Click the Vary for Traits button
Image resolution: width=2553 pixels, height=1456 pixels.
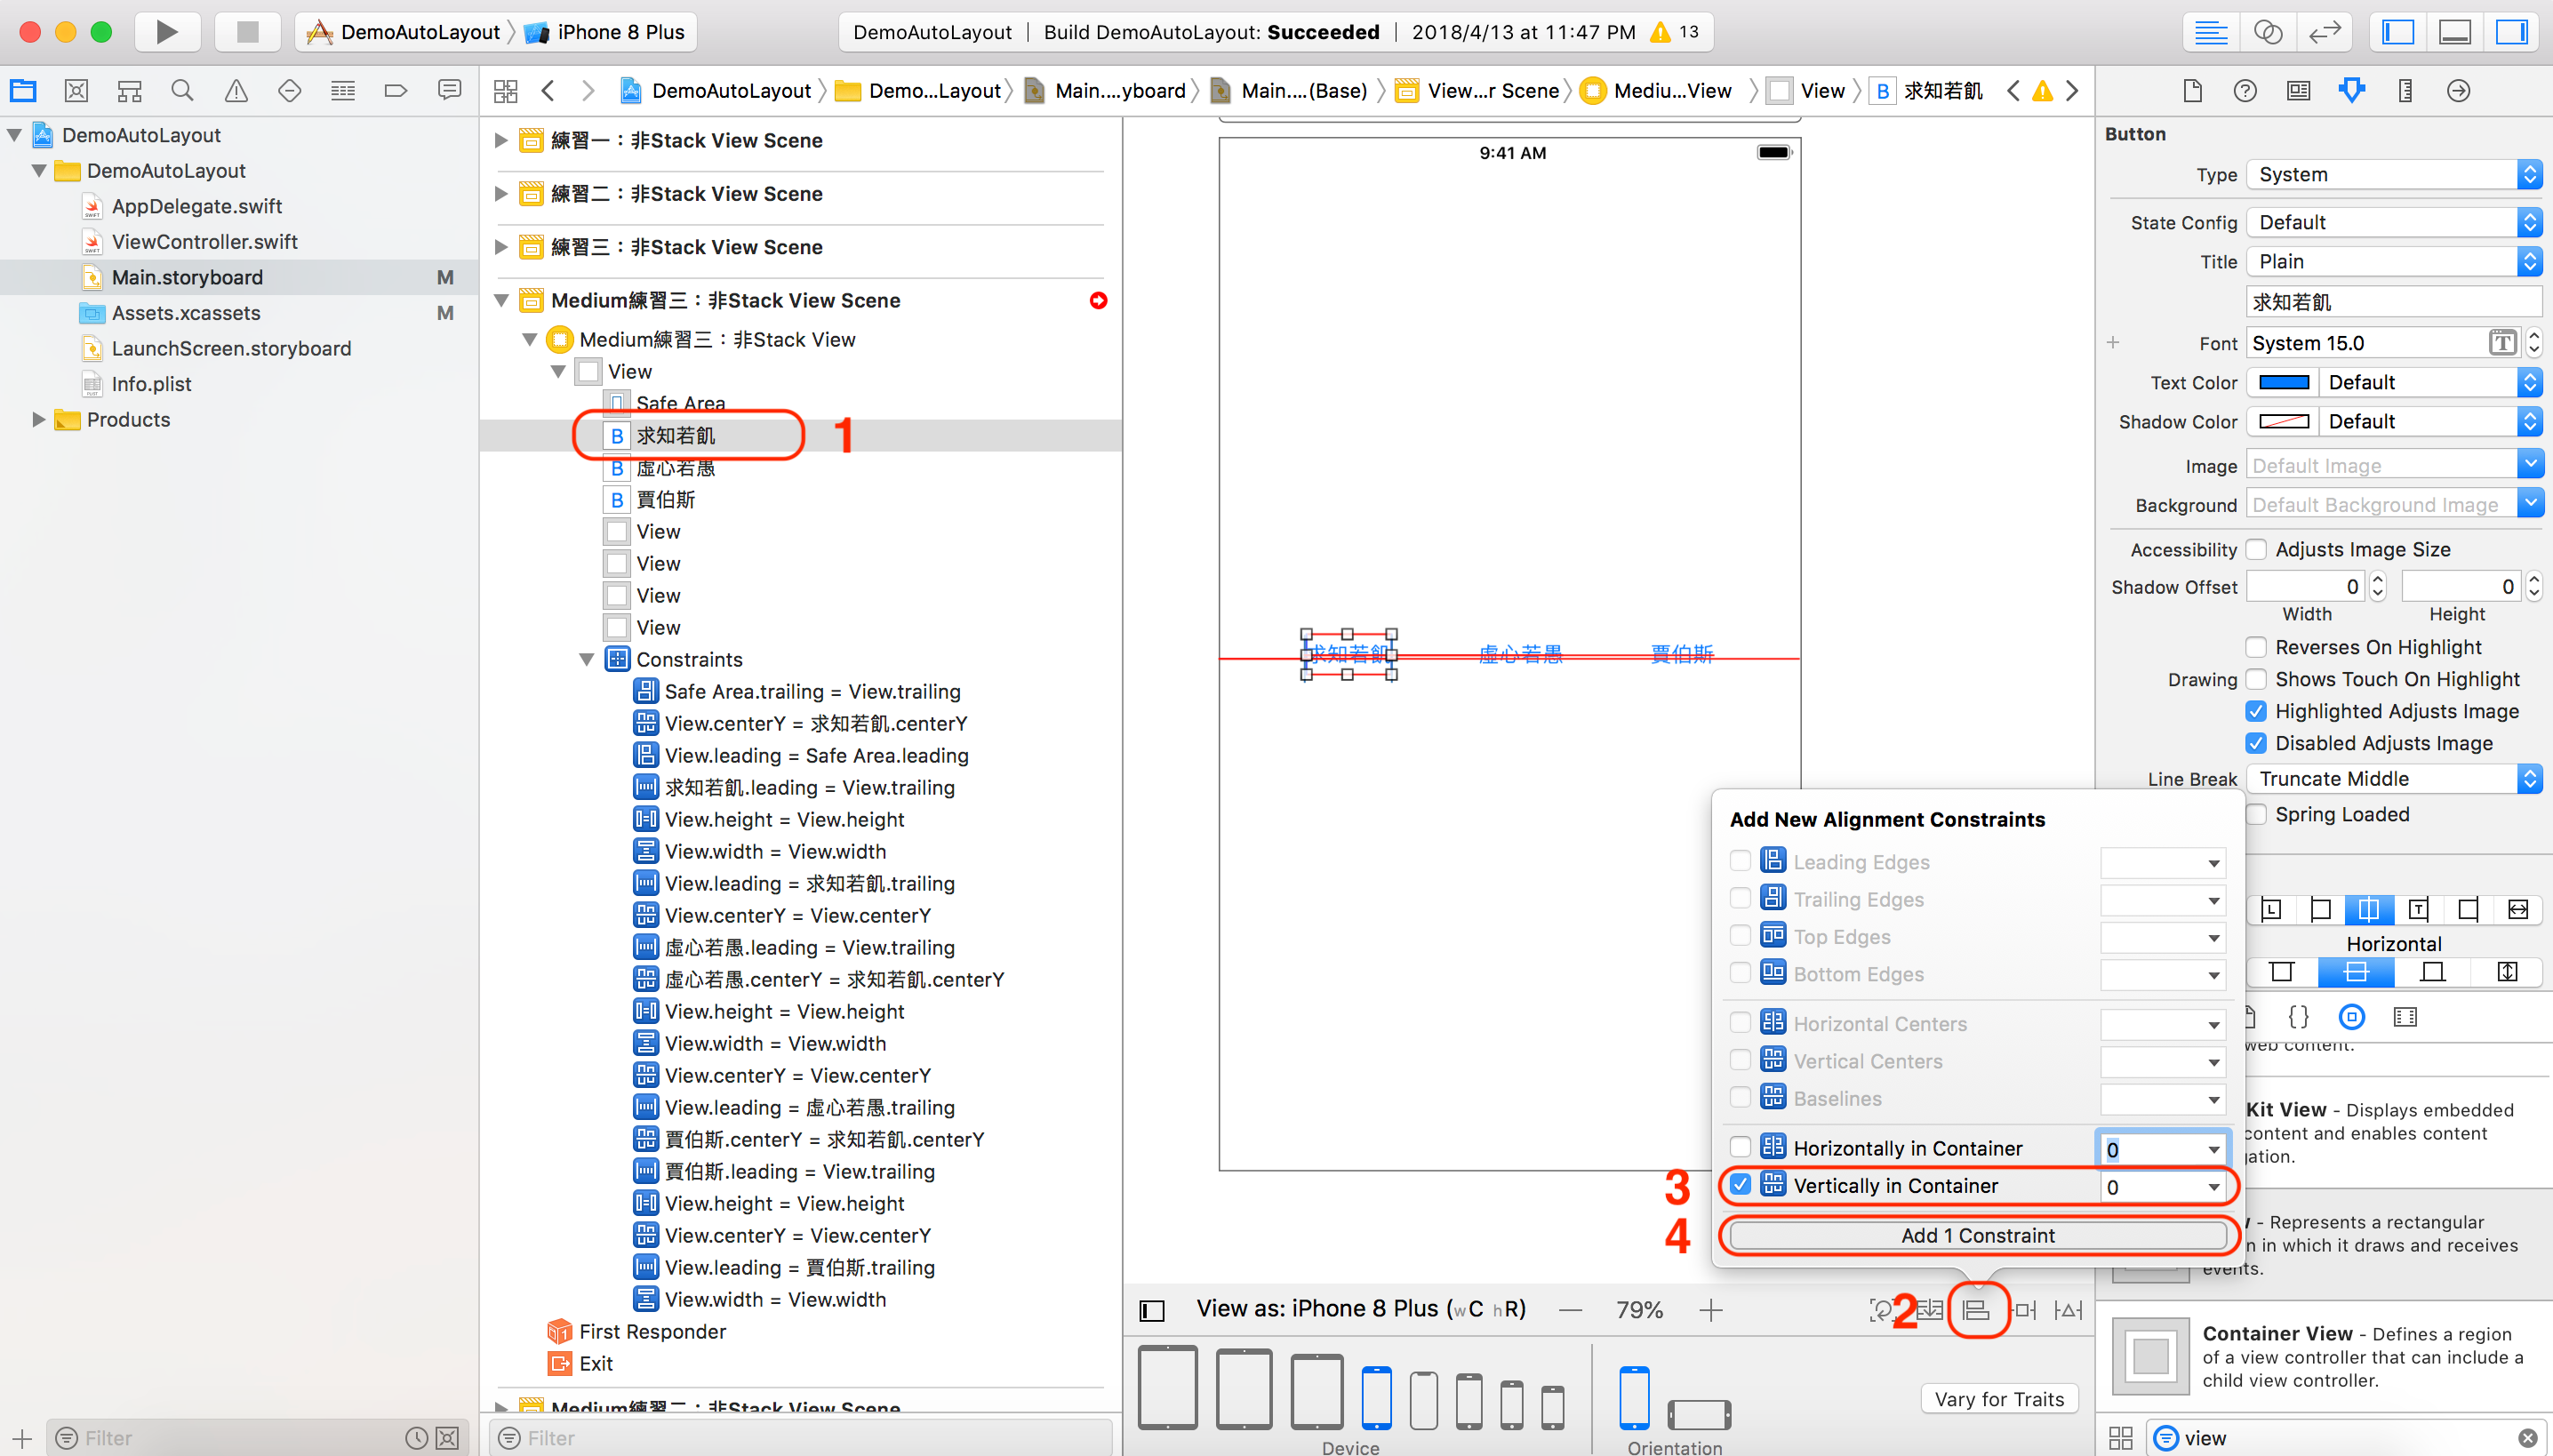coord(1999,1398)
